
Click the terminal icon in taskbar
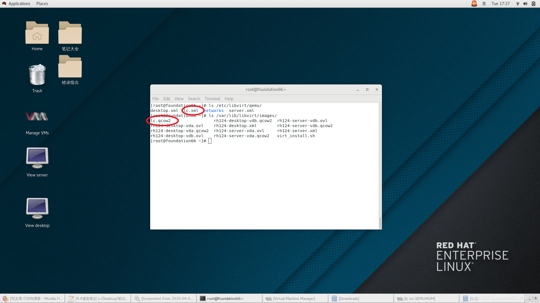(x=203, y=299)
